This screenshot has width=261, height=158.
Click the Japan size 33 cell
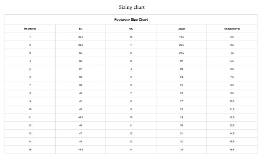[181, 150]
